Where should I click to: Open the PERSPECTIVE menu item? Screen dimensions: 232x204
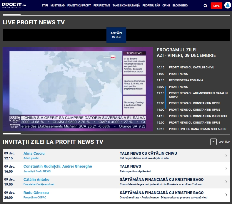(x=102, y=6)
